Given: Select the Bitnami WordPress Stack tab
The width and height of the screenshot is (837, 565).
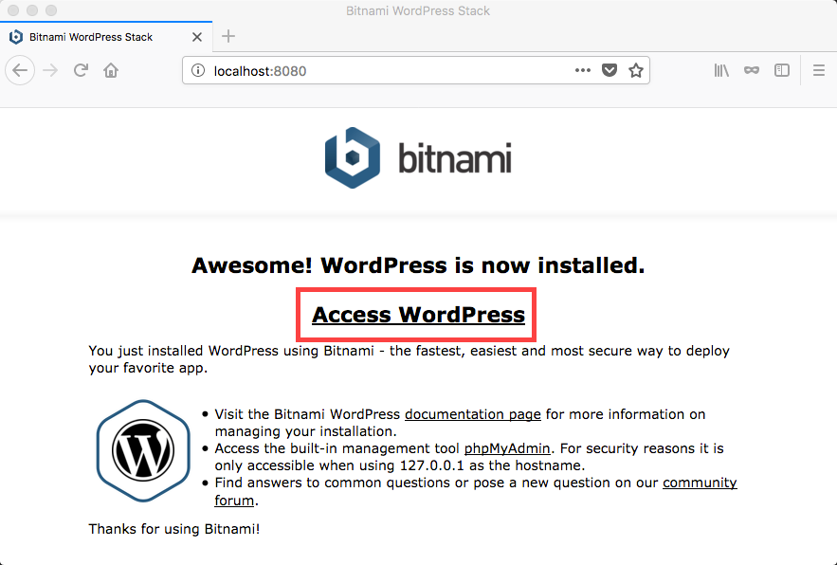Looking at the screenshot, I should click(106, 37).
